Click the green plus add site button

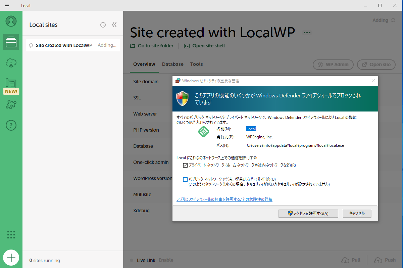(11, 258)
